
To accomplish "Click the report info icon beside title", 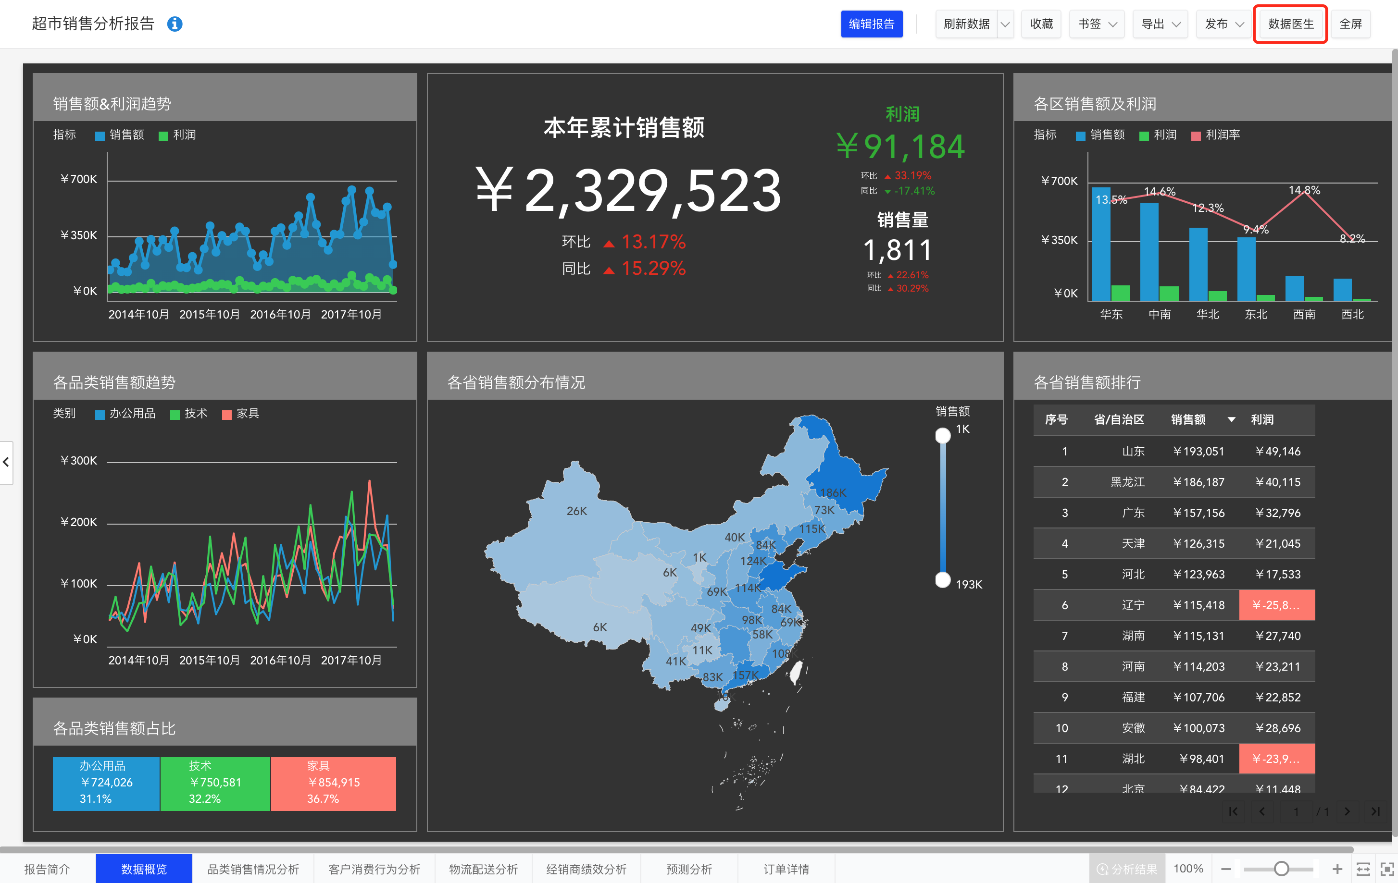I will 175,24.
